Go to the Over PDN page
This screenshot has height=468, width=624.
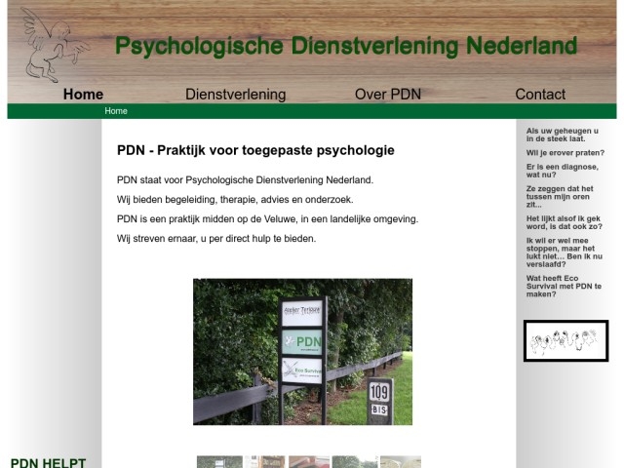pyautogui.click(x=388, y=95)
